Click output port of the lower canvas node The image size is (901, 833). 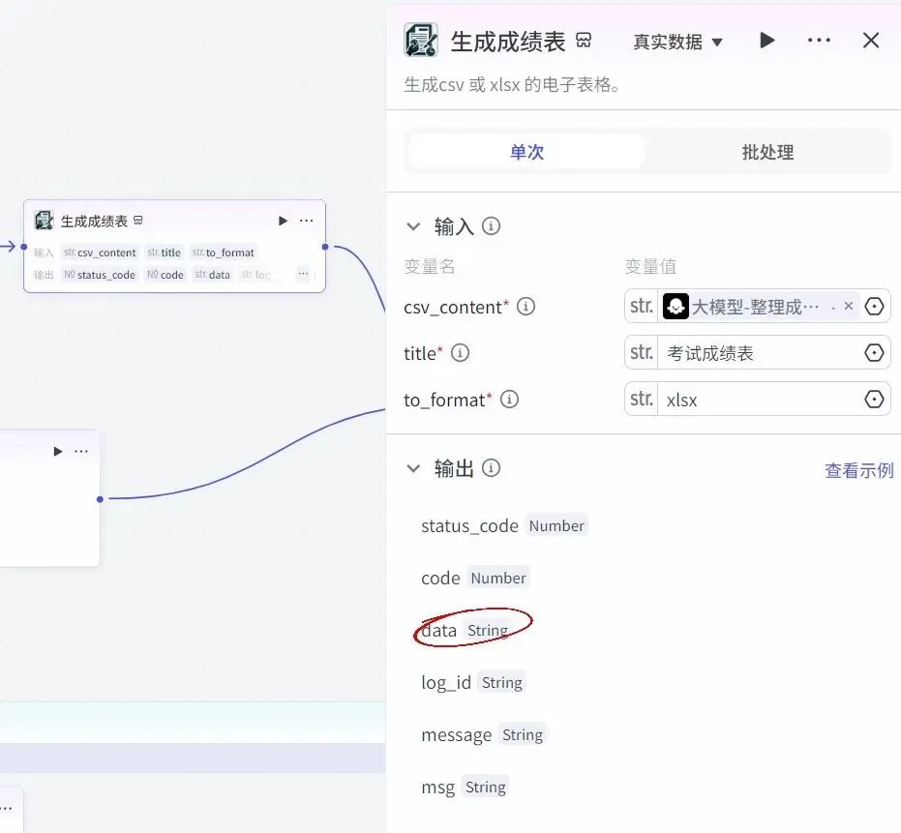coord(100,499)
